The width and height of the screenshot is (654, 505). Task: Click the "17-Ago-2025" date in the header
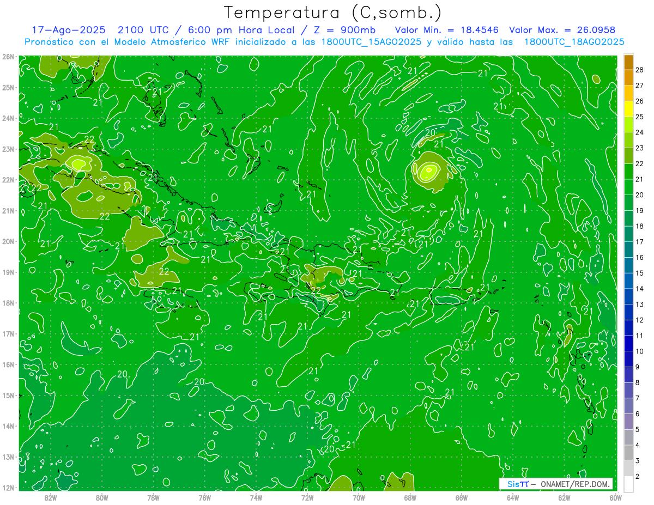pos(69,30)
